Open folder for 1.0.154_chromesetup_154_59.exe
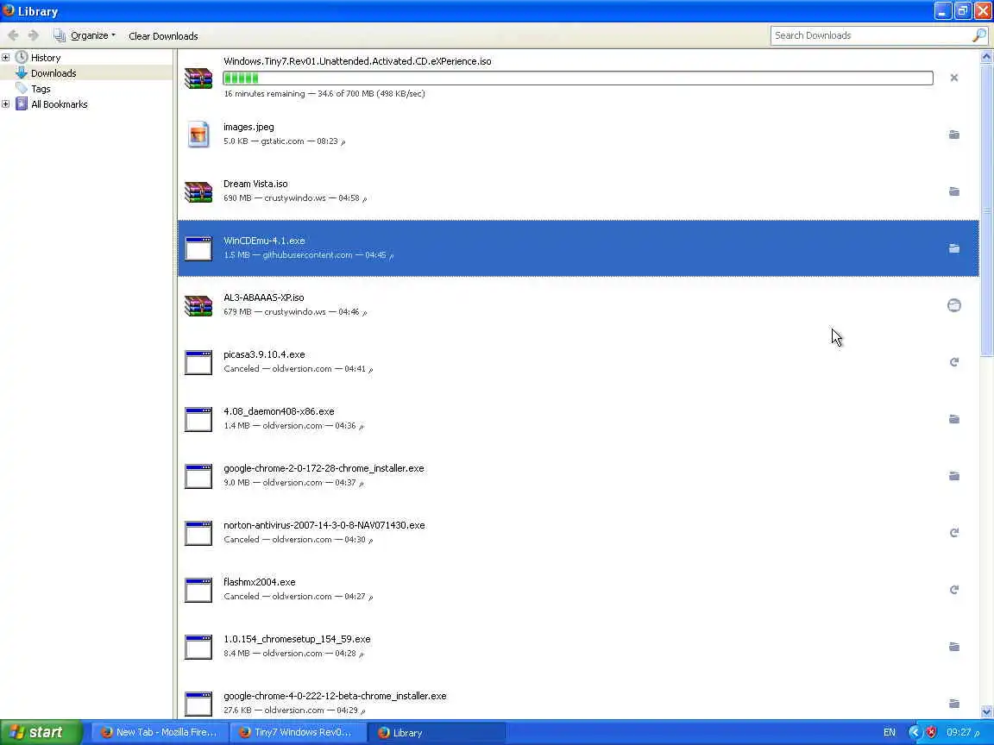The width and height of the screenshot is (994, 745). pos(953,647)
